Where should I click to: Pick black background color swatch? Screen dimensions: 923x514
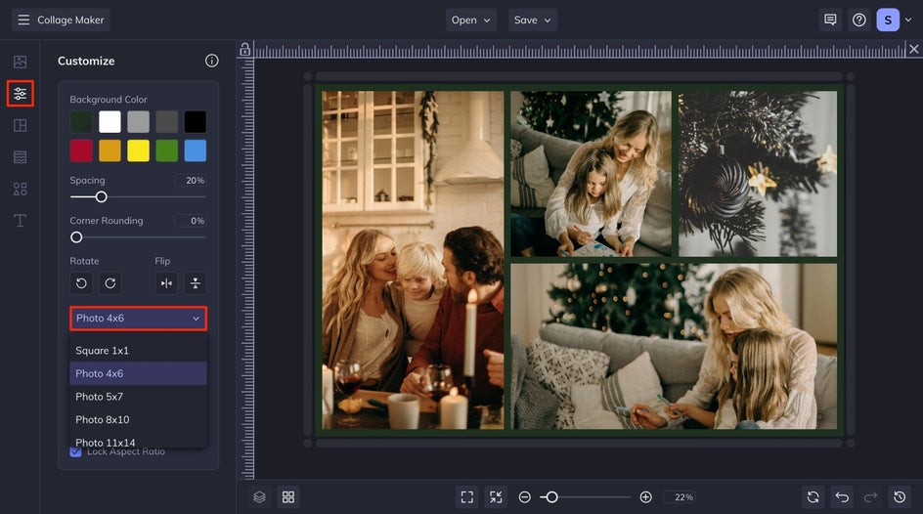[196, 122]
